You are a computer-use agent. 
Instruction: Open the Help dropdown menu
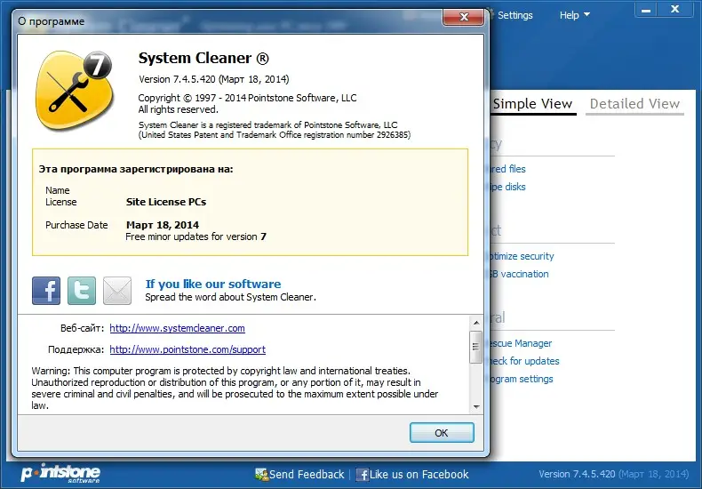coord(574,15)
